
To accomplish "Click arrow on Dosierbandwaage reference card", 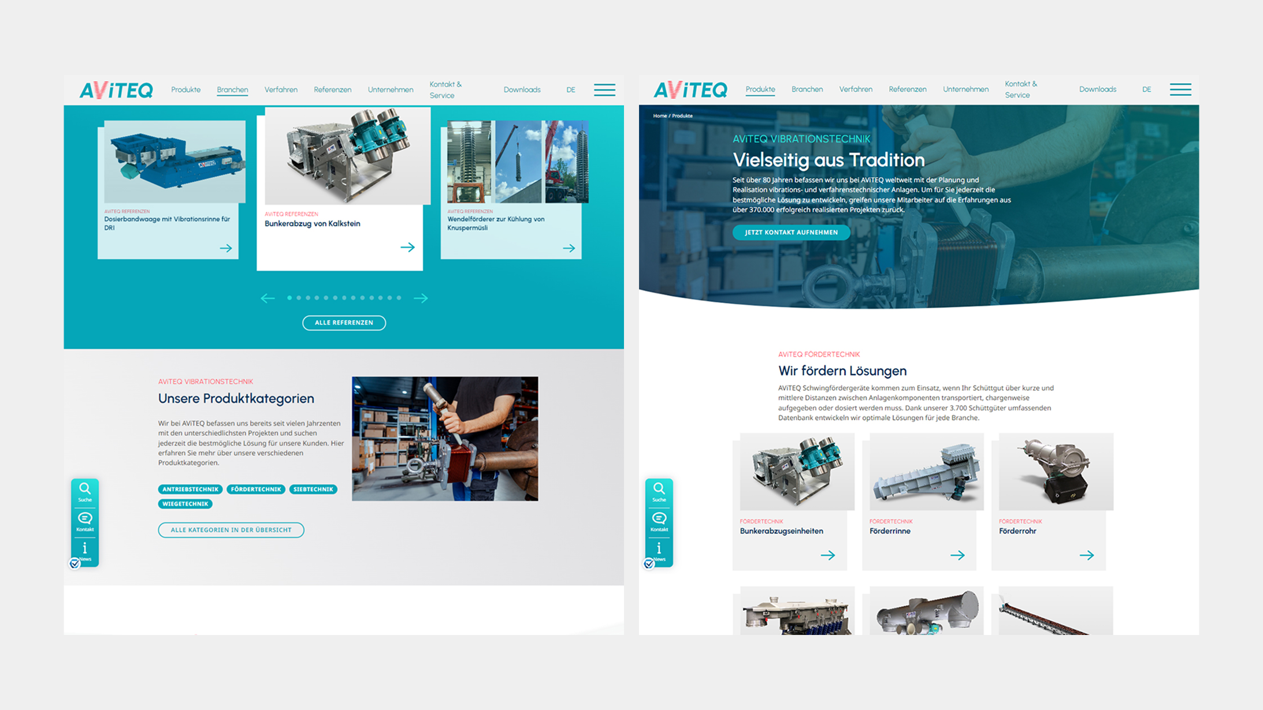I will [226, 248].
